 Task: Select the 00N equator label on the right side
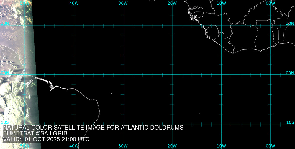[290, 73]
